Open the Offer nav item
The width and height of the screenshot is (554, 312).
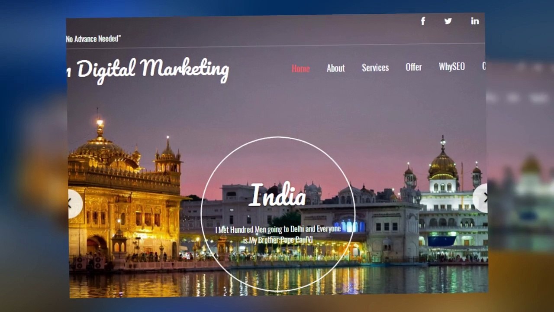413,67
